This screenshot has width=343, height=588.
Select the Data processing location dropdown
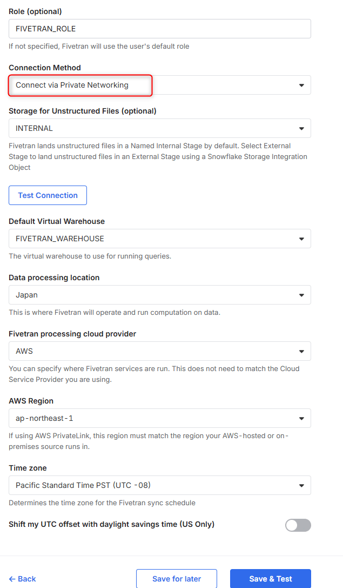[159, 295]
